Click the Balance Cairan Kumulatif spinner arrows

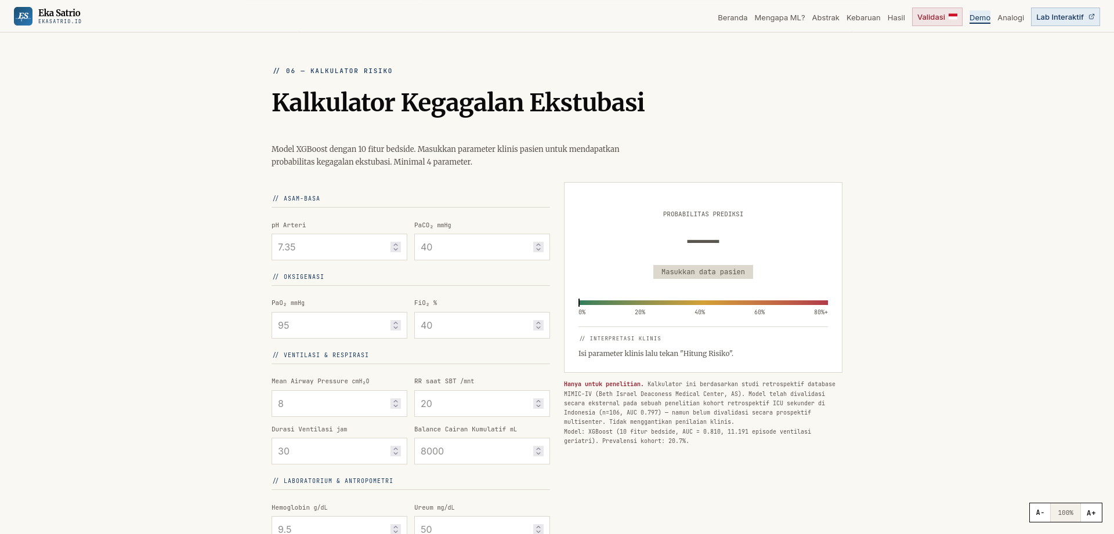[x=538, y=451]
